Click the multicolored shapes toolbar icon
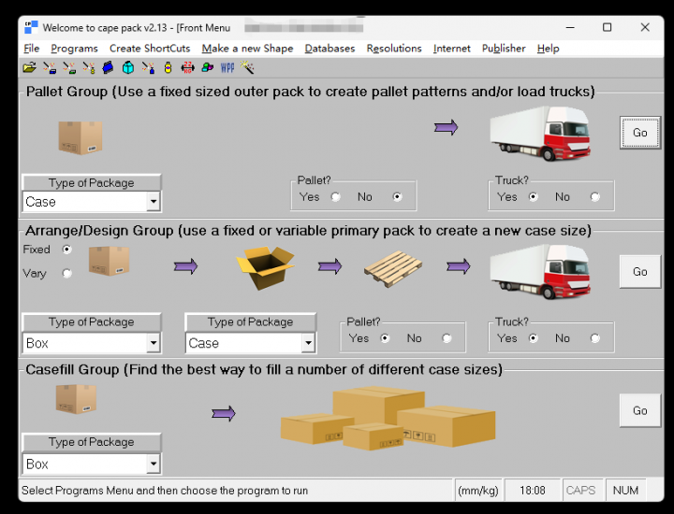 (x=208, y=67)
